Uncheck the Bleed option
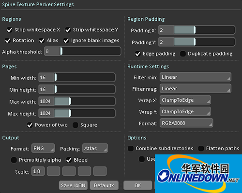 click(69, 160)
